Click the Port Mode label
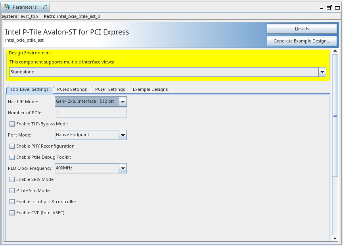The image size is (343, 246). pyautogui.click(x=20, y=135)
